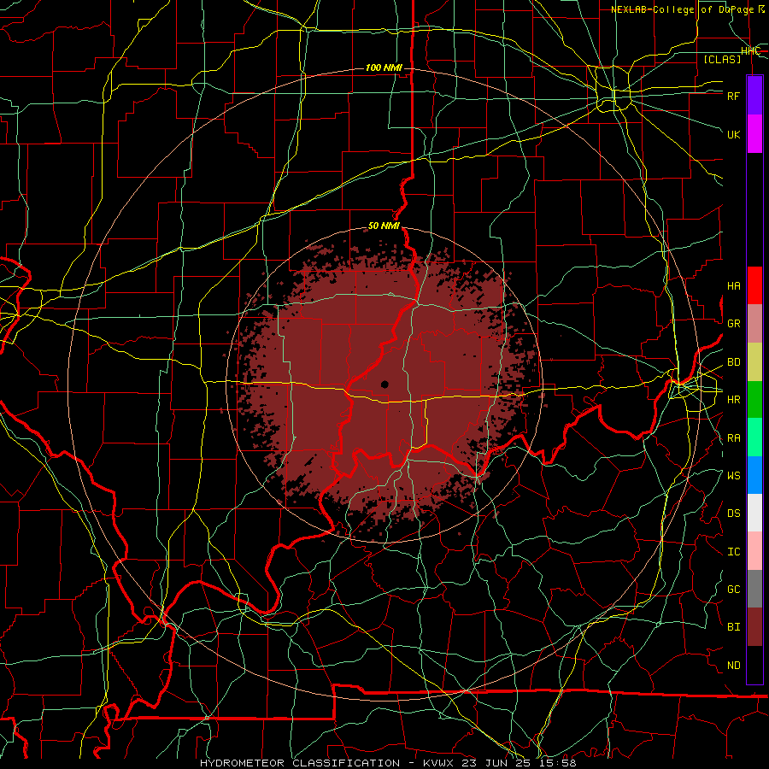769x769 pixels.
Task: Click the mint green RA legend swatch
Action: tap(754, 437)
